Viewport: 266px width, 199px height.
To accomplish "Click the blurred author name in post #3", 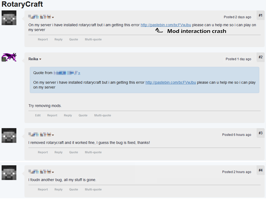I will (x=40, y=135).
